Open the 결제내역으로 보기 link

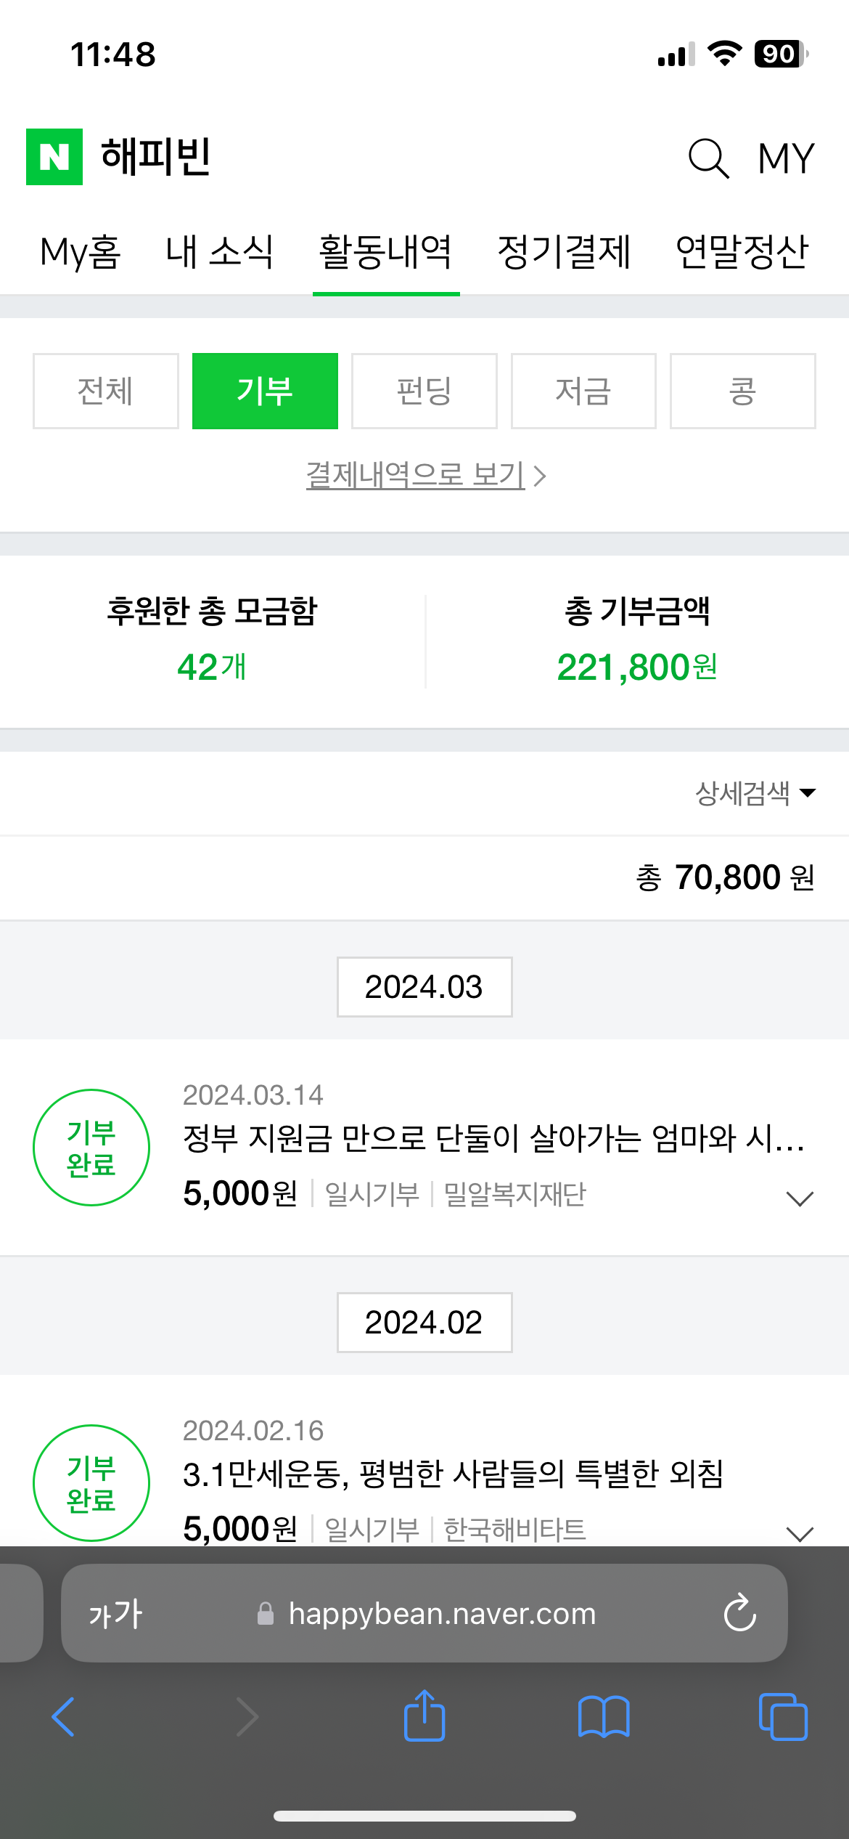[x=425, y=476]
